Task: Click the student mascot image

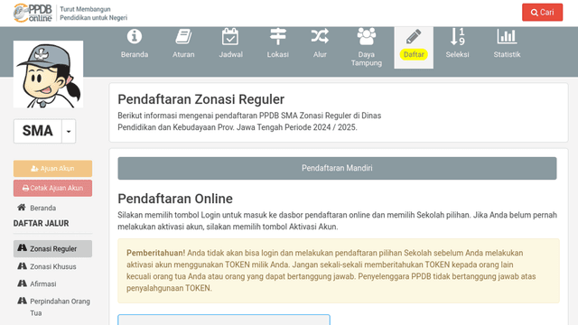Action: tap(48, 74)
